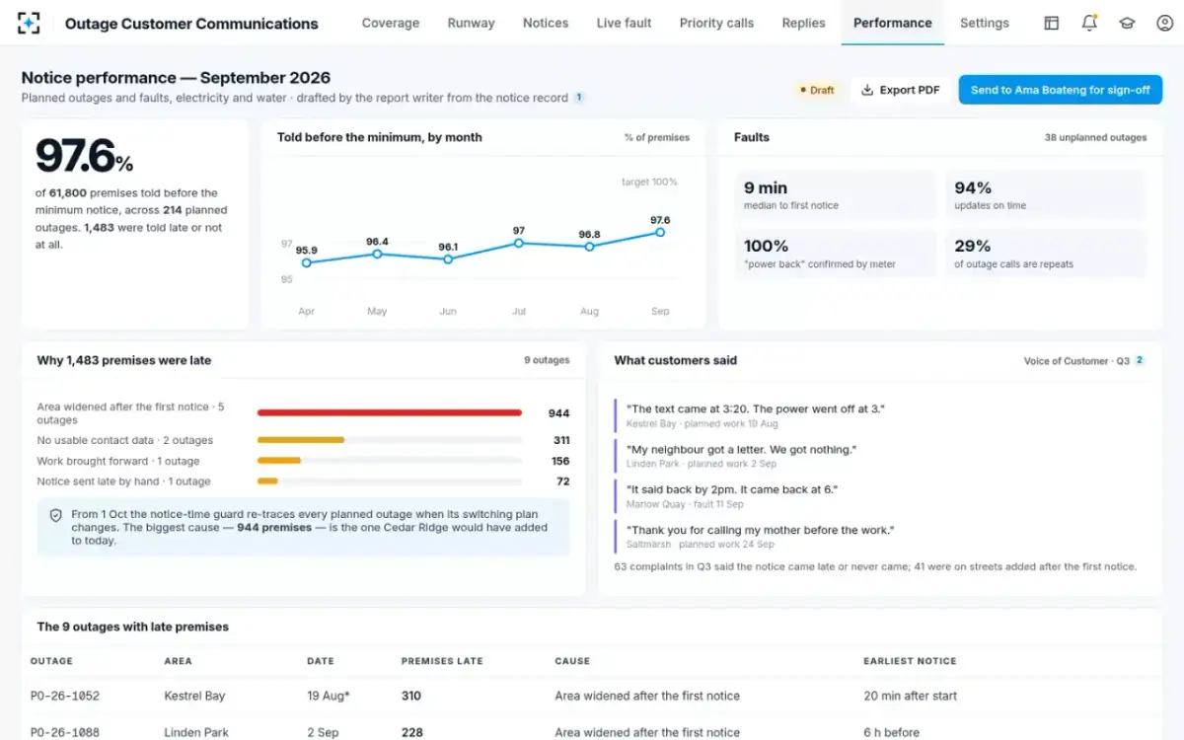Click the "9 outages" count label
Image resolution: width=1184 pixels, height=740 pixels.
[x=547, y=361]
